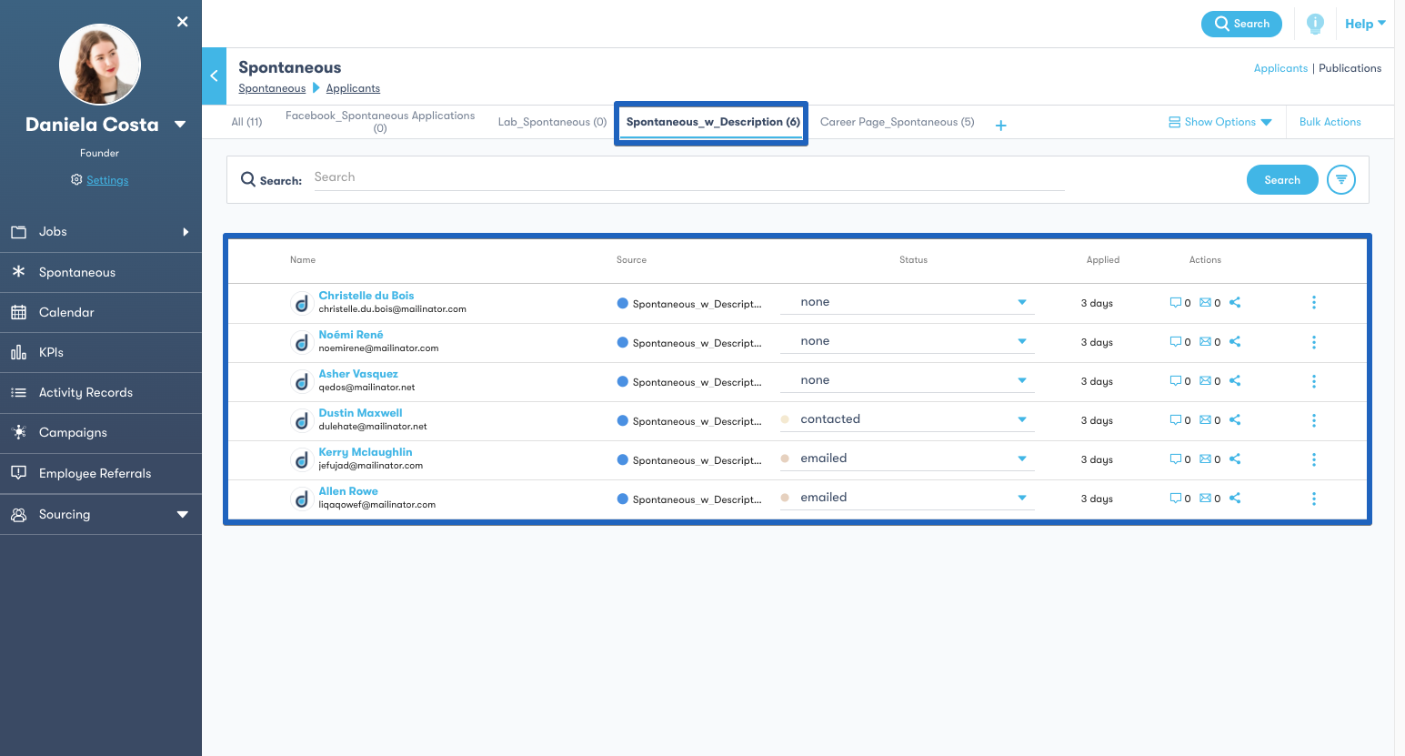This screenshot has width=1405, height=756.
Task: Open email icon for Christelle du Bois
Action: pos(1205,303)
